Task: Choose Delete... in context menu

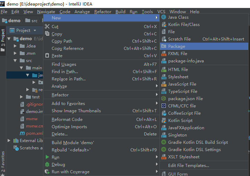Action: tap(101, 134)
